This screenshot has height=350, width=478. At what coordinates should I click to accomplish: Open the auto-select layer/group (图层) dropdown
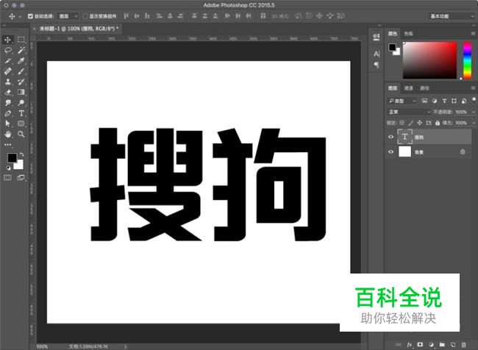68,16
